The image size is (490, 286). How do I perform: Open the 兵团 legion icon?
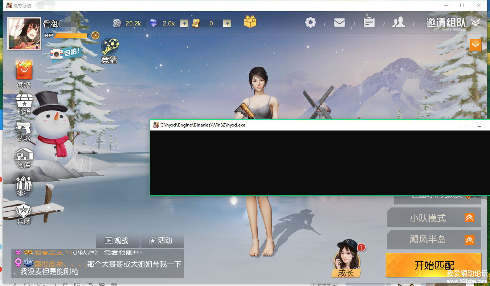(24, 214)
